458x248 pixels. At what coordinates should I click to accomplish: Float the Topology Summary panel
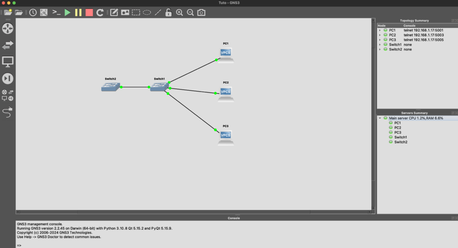pos(453,21)
